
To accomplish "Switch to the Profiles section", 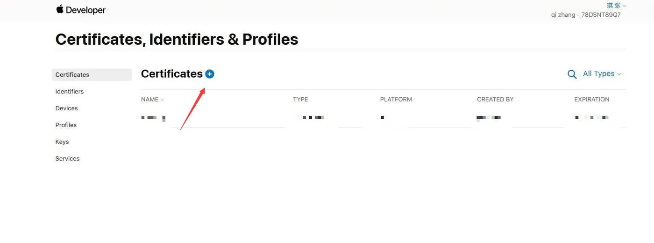I will click(x=66, y=125).
